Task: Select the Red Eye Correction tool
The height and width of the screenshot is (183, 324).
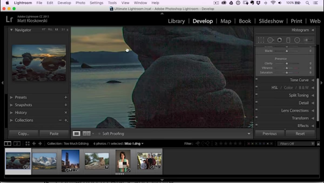Action: click(279, 40)
